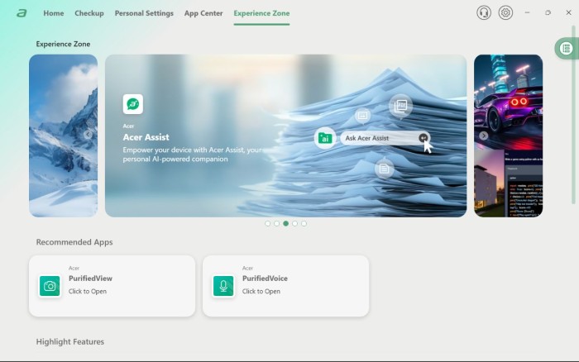
Task: Click the image gallery bubble icon on the banner
Action: pyautogui.click(x=400, y=107)
